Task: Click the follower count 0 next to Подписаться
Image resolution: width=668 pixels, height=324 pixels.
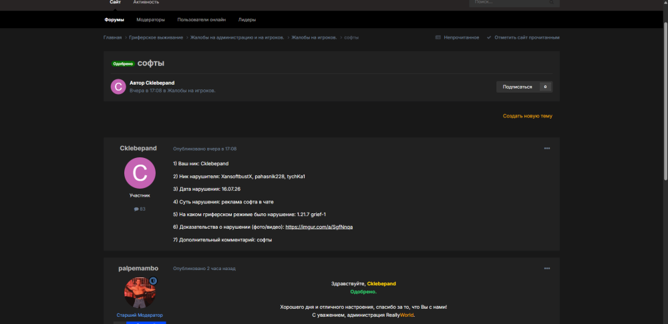Action: tap(546, 87)
